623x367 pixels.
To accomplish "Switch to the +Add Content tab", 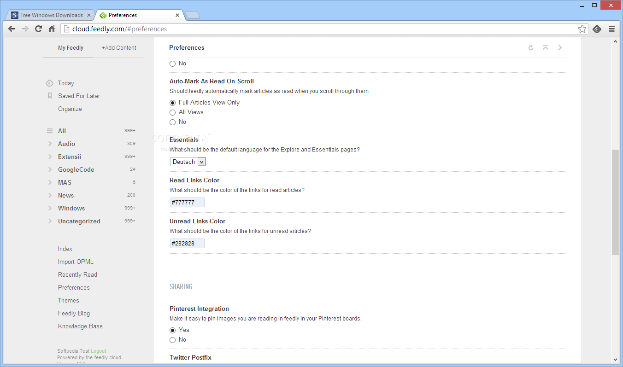I will pos(119,47).
